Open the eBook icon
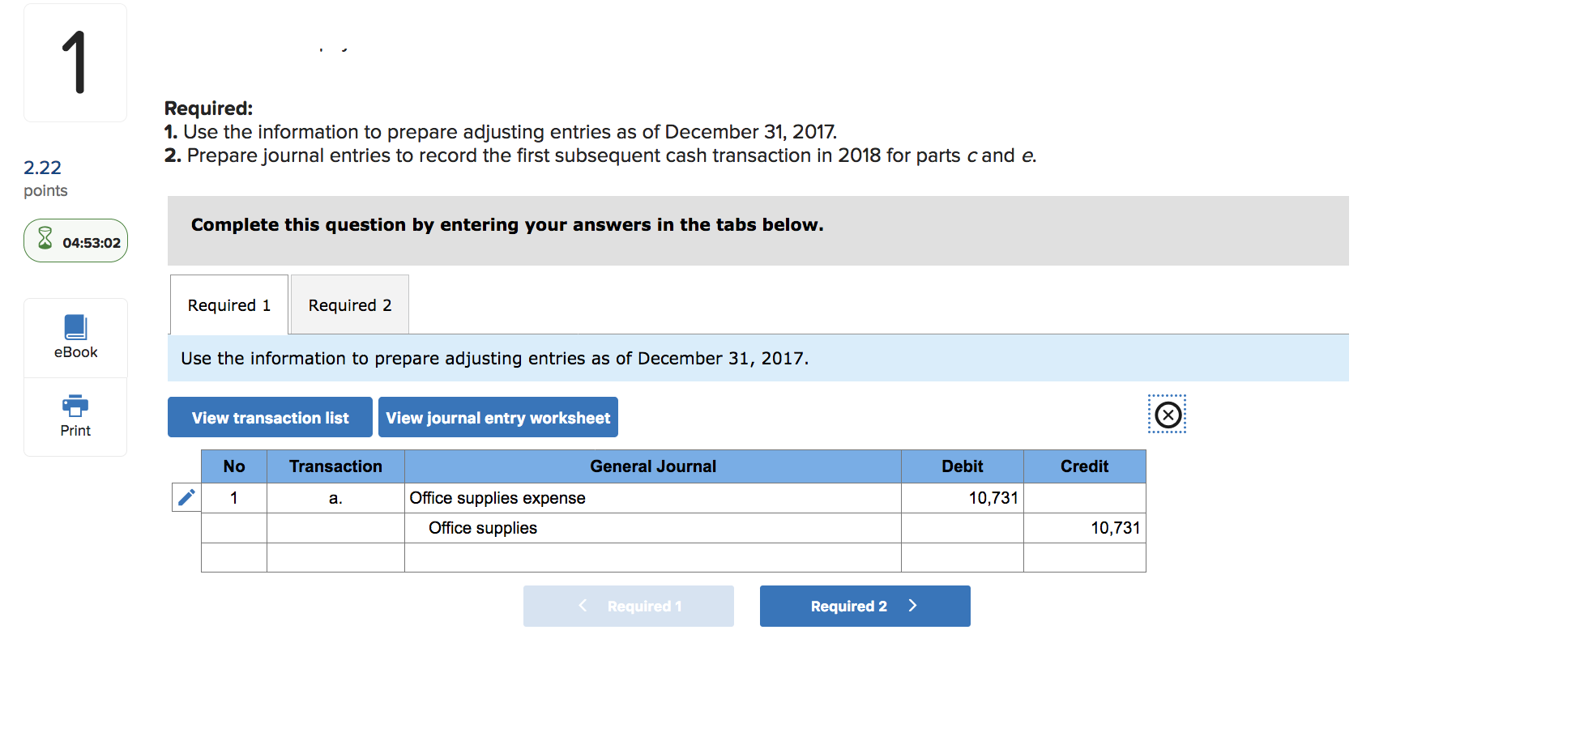Image resolution: width=1584 pixels, height=745 pixels. (75, 327)
